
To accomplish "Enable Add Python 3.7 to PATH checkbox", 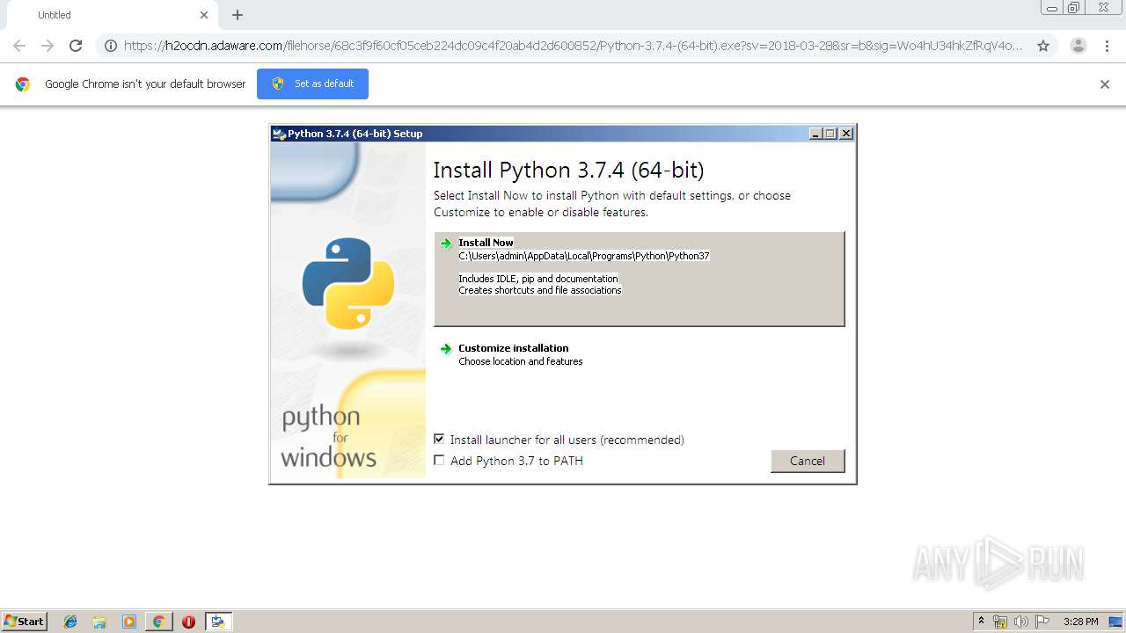I will pos(439,460).
